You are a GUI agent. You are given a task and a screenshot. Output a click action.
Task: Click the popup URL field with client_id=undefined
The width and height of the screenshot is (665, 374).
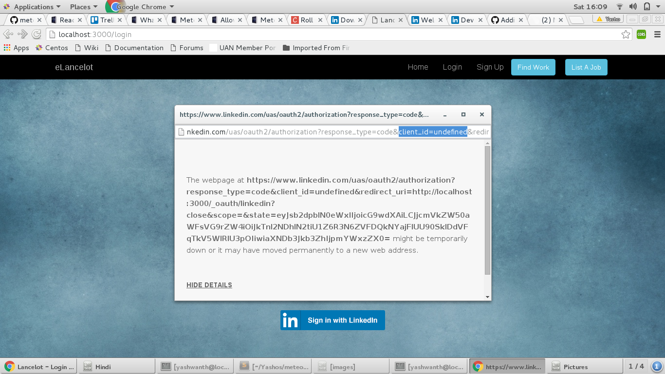click(333, 132)
